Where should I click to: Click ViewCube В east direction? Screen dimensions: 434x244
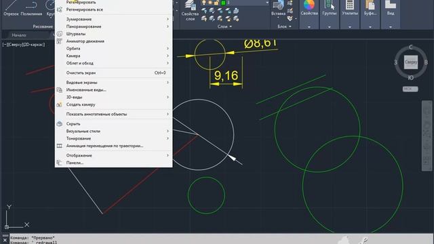(x=426, y=62)
